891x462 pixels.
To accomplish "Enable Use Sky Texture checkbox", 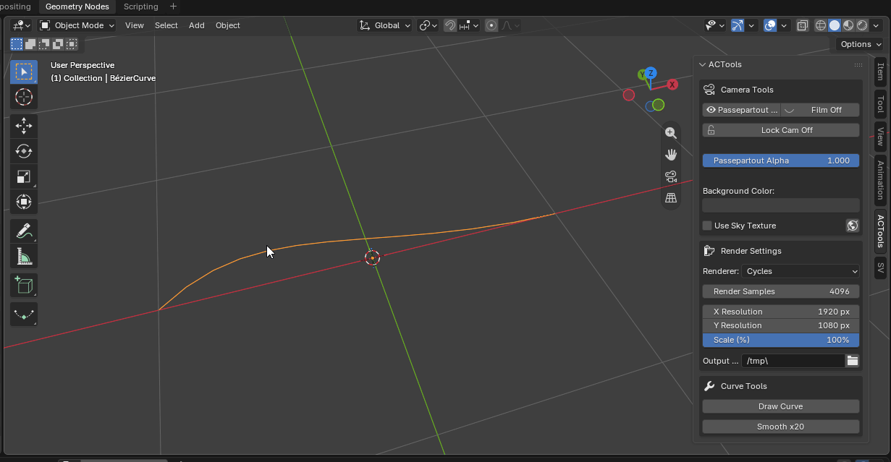I will pos(707,226).
